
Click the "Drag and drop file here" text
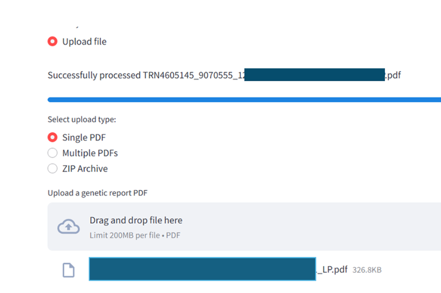pyautogui.click(x=136, y=220)
